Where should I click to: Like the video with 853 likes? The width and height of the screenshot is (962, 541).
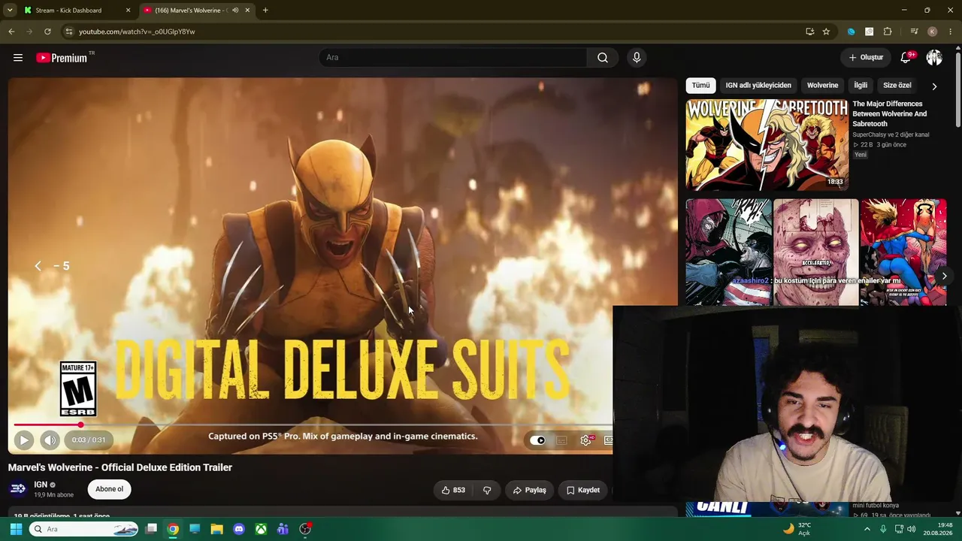(453, 490)
